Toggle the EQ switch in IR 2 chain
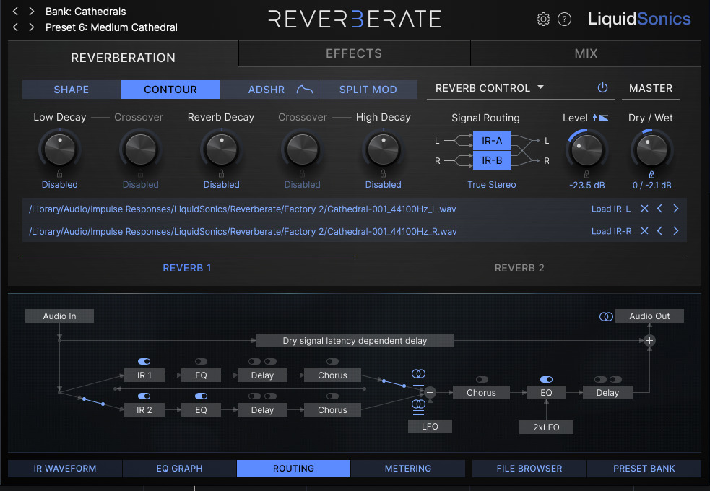This screenshot has width=710, height=491. click(x=201, y=396)
